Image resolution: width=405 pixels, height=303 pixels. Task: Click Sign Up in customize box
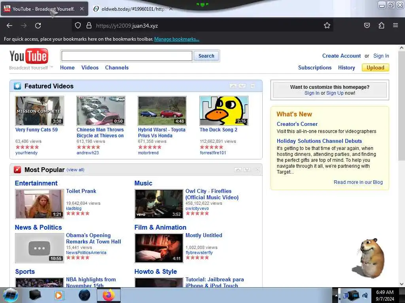click(x=335, y=93)
